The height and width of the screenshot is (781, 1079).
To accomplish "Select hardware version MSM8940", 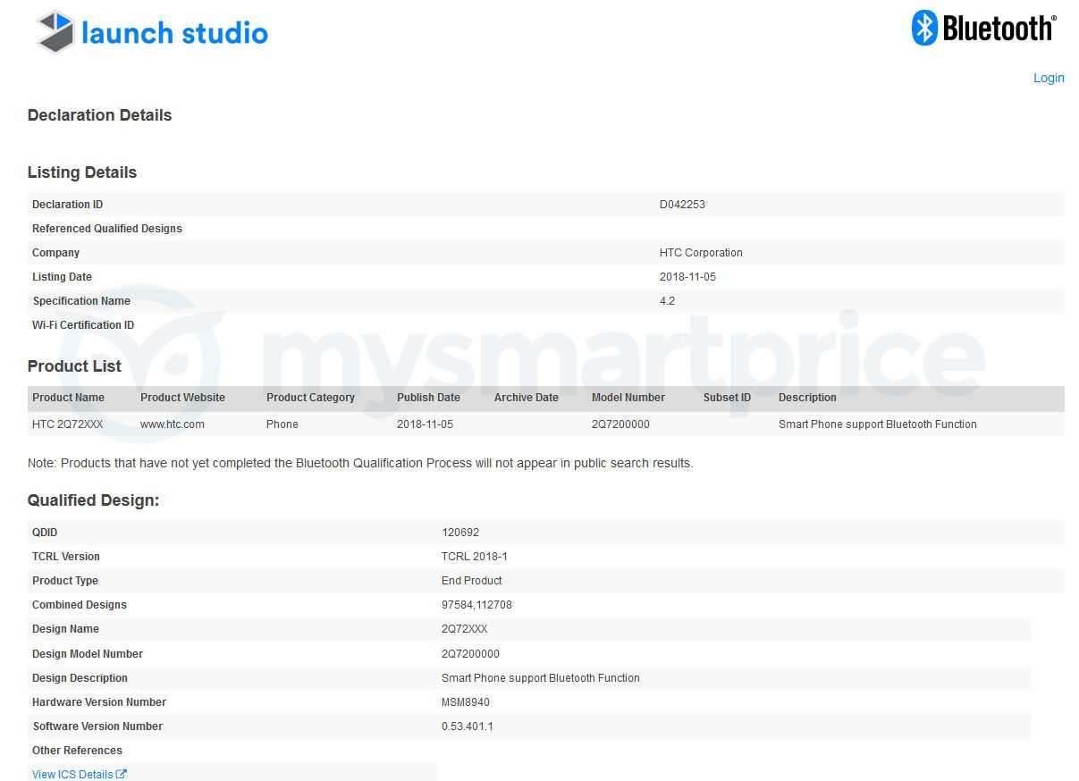I will [466, 702].
